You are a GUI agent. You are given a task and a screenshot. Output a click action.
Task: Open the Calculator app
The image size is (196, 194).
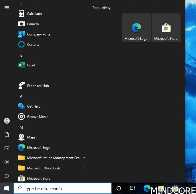34,14
